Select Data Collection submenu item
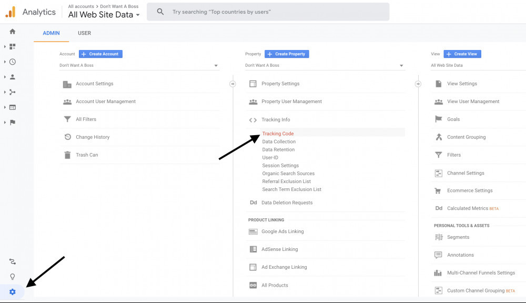526x303 pixels. [x=279, y=142]
